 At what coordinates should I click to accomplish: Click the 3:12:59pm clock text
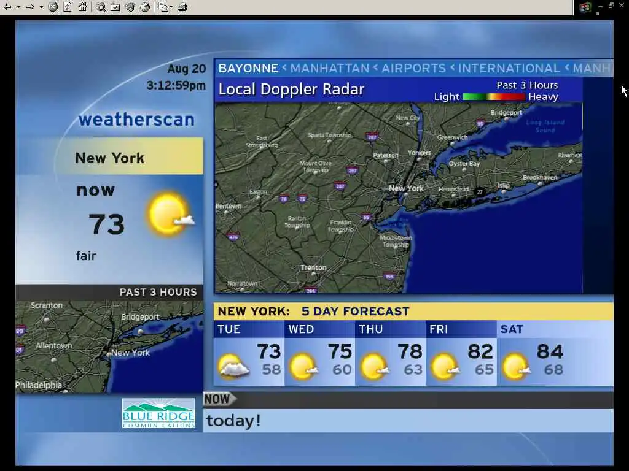tap(176, 85)
